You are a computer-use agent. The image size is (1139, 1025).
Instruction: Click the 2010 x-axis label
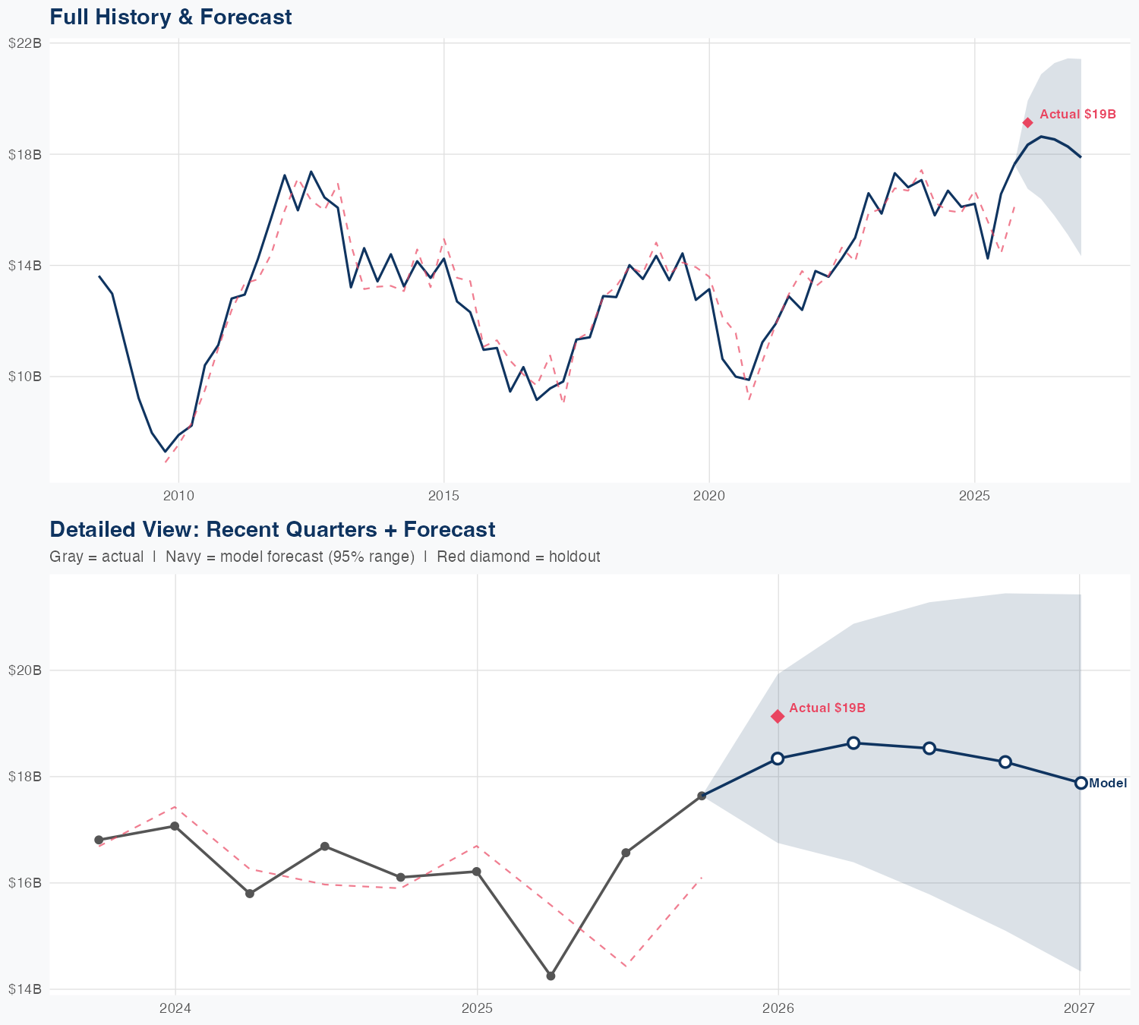coord(178,497)
